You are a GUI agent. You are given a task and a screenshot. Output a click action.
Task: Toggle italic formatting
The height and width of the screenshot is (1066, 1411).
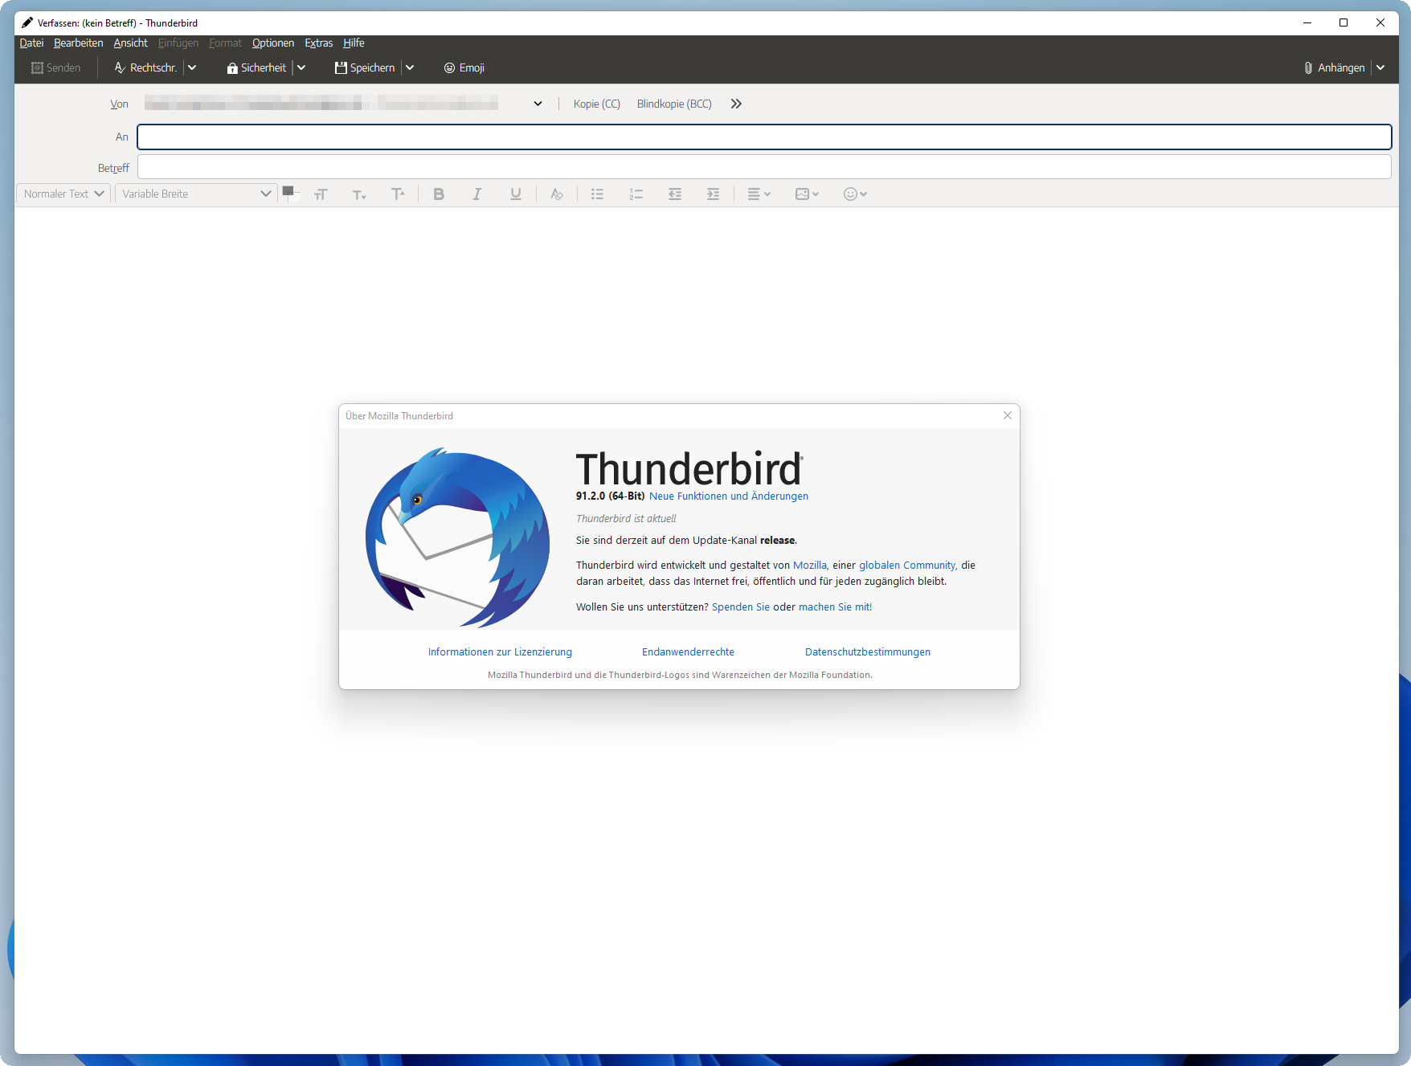click(477, 194)
